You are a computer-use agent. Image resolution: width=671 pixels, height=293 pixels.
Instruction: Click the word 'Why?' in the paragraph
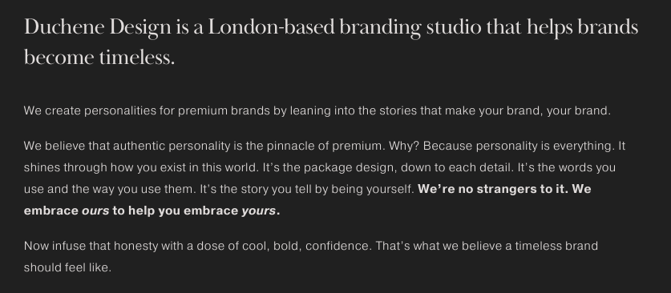[404, 146]
